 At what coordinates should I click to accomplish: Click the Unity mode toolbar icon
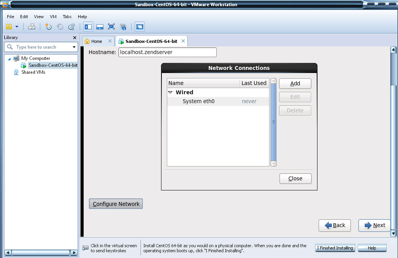123,27
